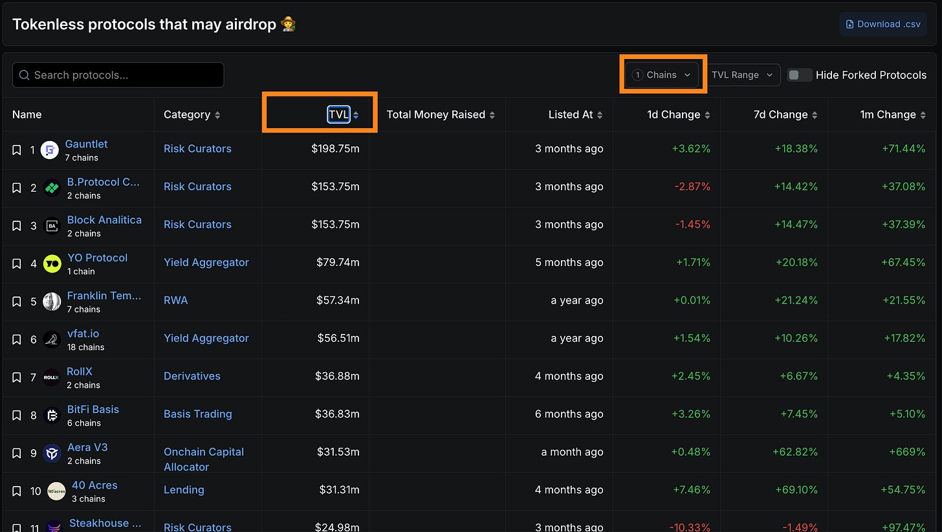This screenshot has height=532, width=942.
Task: Open the 40 Acres link
Action: pyautogui.click(x=94, y=485)
